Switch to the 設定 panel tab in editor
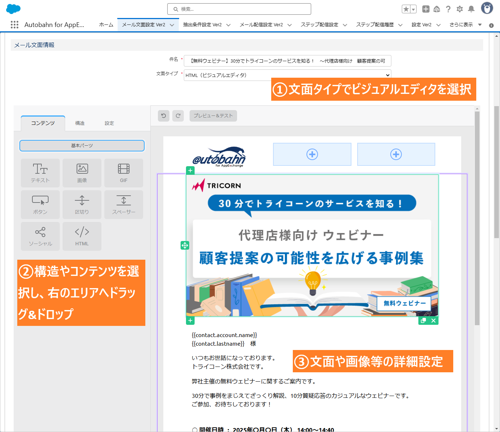 point(109,123)
